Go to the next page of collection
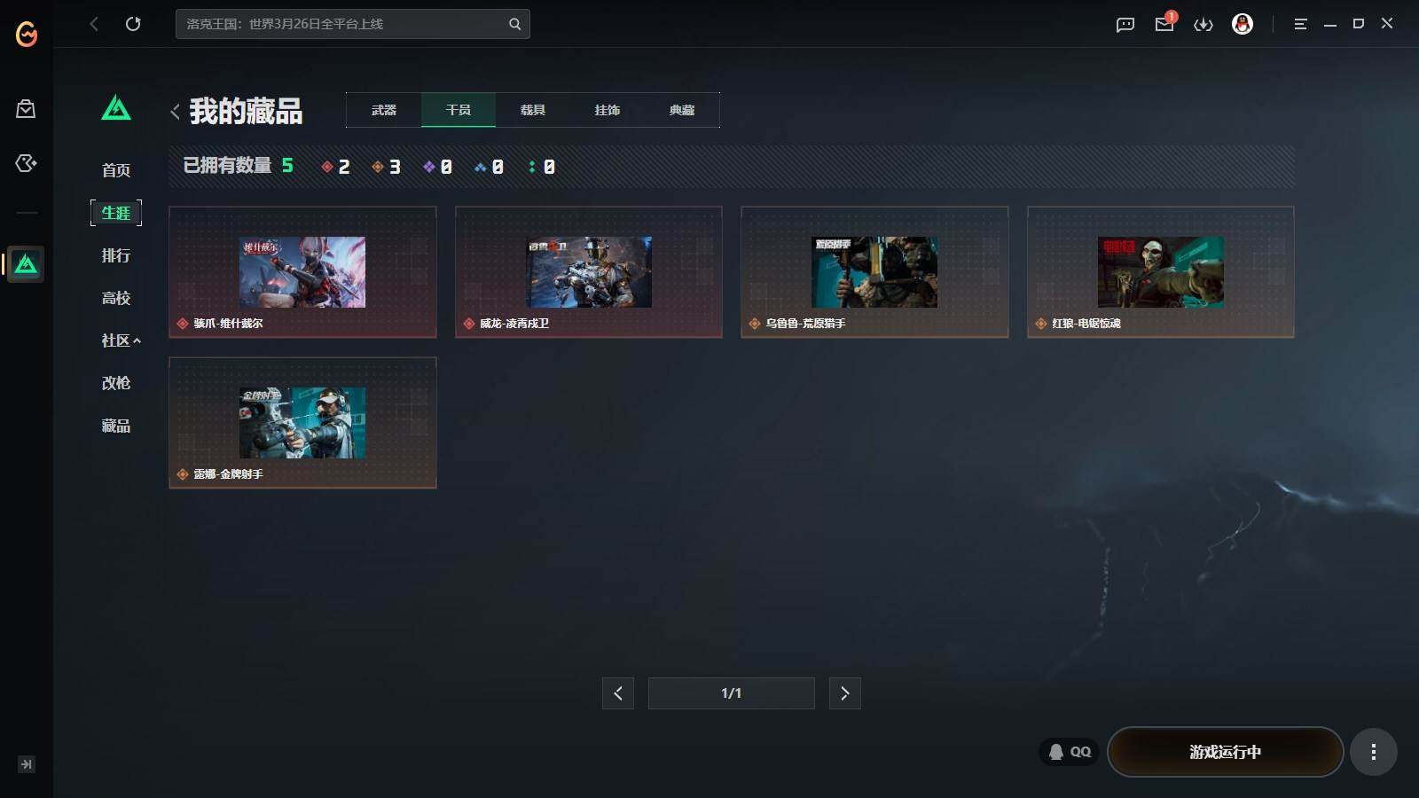Image resolution: width=1419 pixels, height=798 pixels. pos(845,693)
